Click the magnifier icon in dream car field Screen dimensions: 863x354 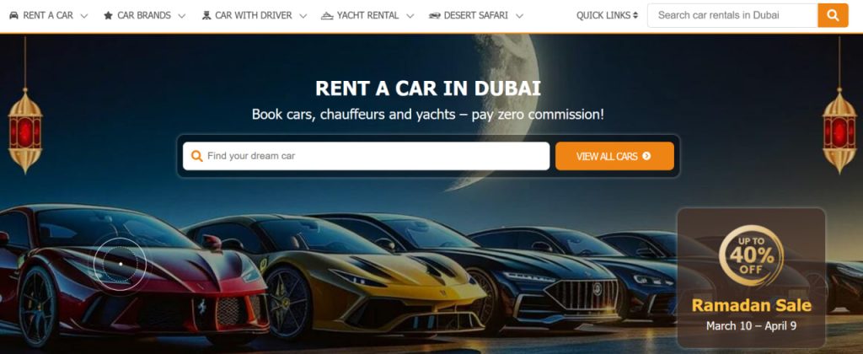[x=196, y=156]
